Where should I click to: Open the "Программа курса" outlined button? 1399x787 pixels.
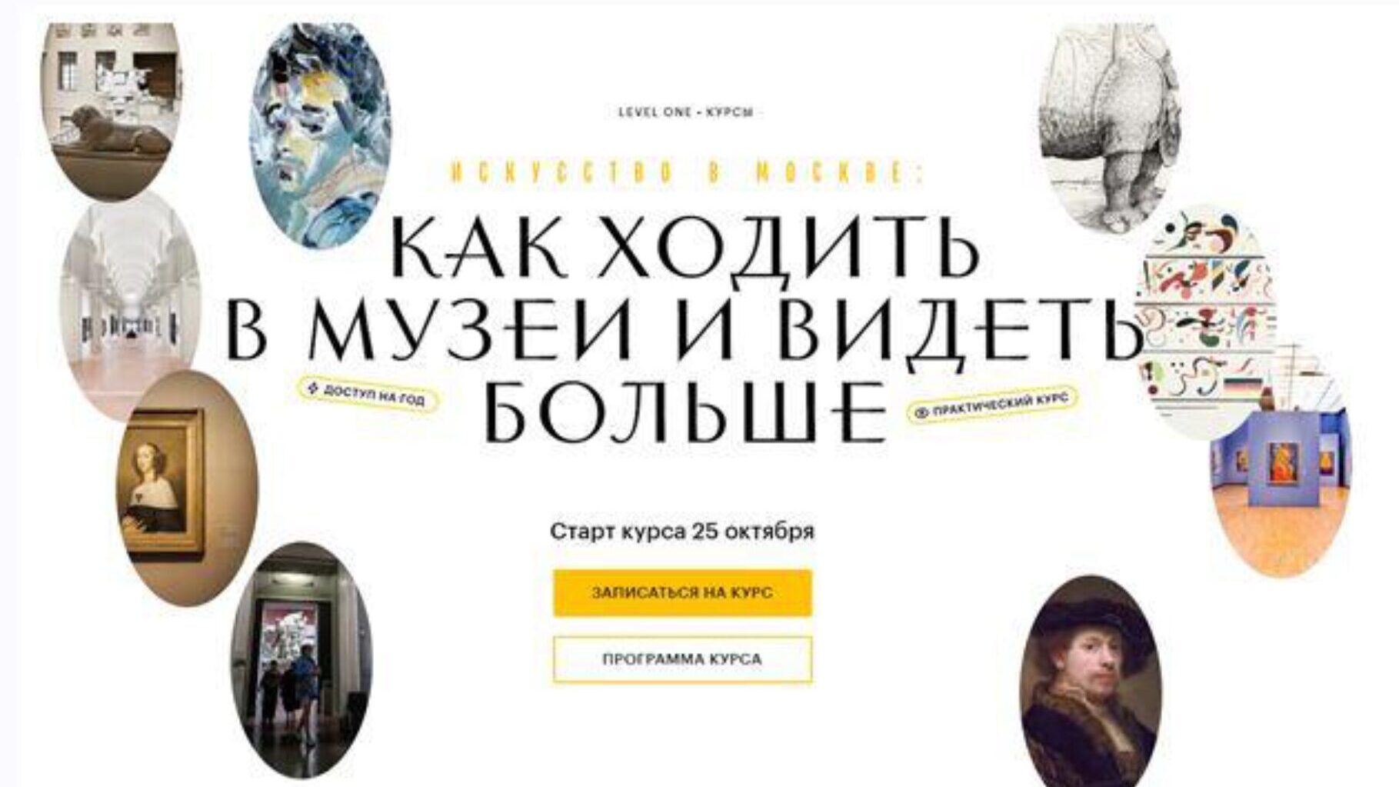(x=682, y=659)
